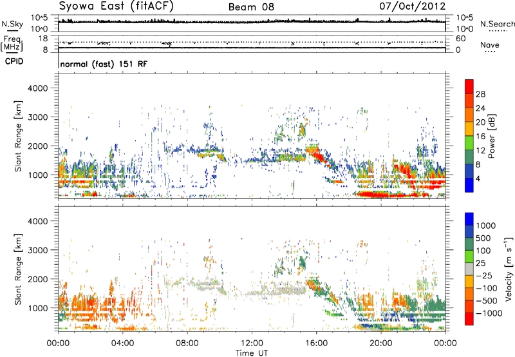Image resolution: width=515 pixels, height=357 pixels.
Task: Click the date '07/Oct/2012'
Action: [x=412, y=6]
